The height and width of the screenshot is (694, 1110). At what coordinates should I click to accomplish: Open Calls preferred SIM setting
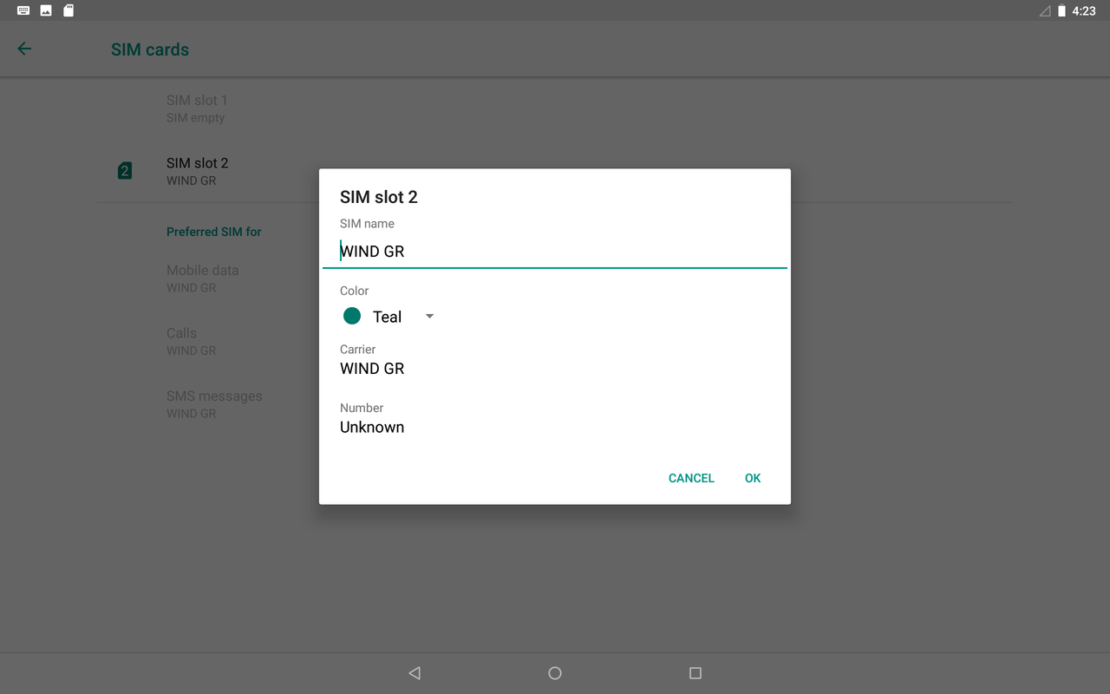point(202,341)
